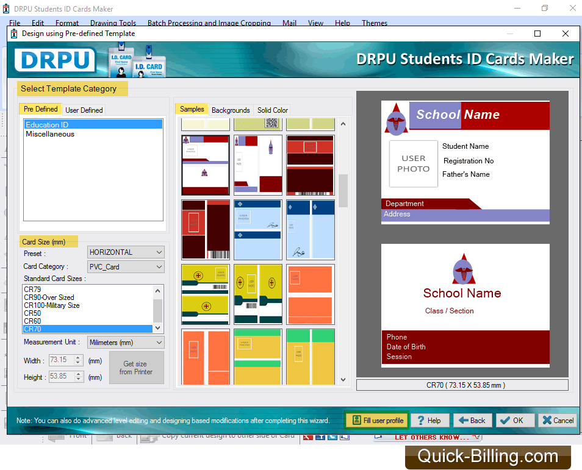
Task: Open the Drawing Tools menu
Action: click(x=113, y=23)
